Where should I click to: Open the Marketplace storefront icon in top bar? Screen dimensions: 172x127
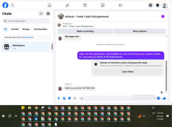[x=103, y=5]
